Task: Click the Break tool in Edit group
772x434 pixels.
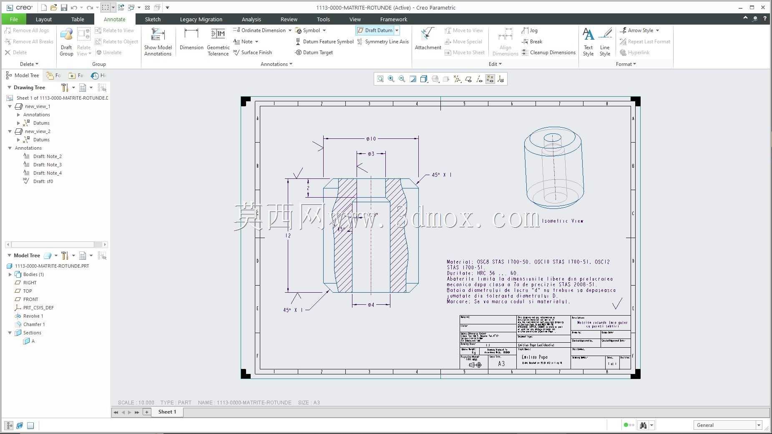Action: (x=532, y=42)
